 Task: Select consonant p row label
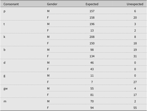pos(4,11)
